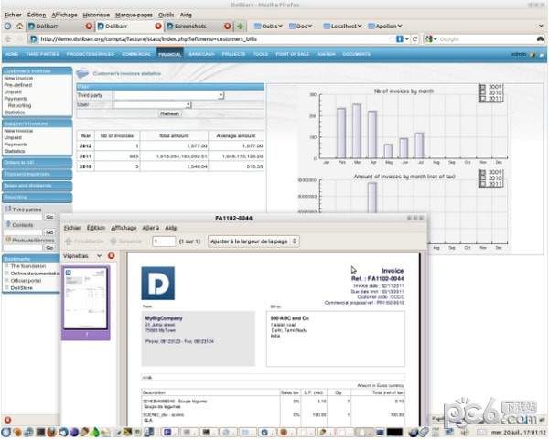Expand the Vignettes sidebar selector
The height and width of the screenshot is (440, 549).
tap(98, 256)
